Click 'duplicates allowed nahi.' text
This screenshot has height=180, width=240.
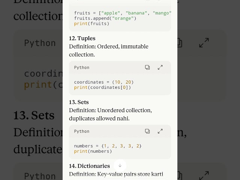pyautogui.click(x=99, y=118)
